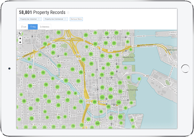The image size is (194, 137).
Task: Click the cluster marker labeled 59
Action: [105, 43]
